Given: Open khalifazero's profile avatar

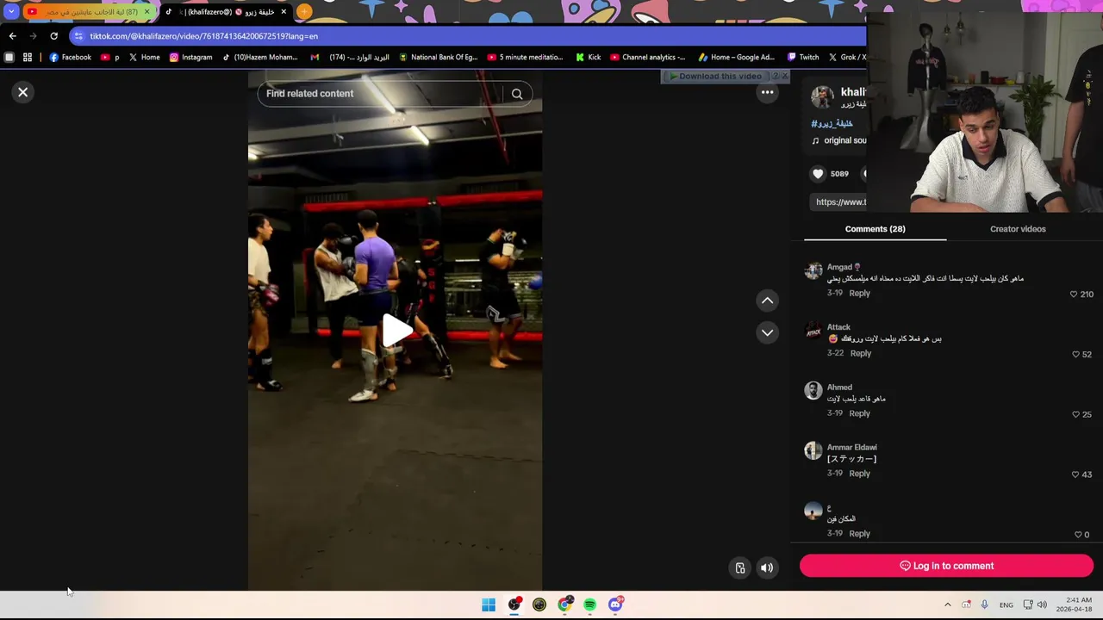Looking at the screenshot, I should point(822,96).
